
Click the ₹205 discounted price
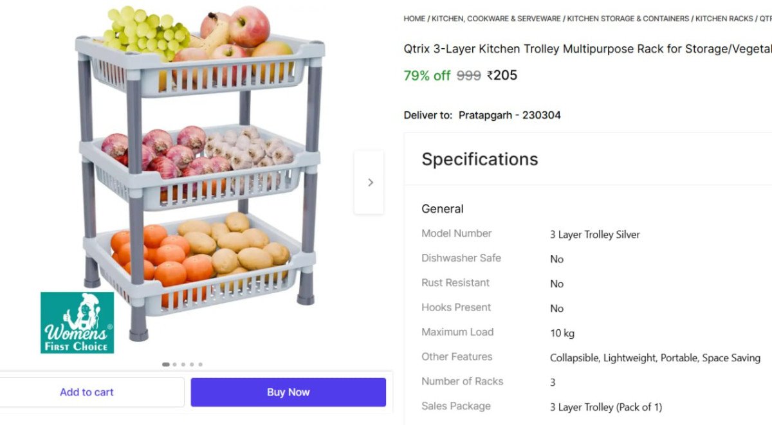coord(502,75)
